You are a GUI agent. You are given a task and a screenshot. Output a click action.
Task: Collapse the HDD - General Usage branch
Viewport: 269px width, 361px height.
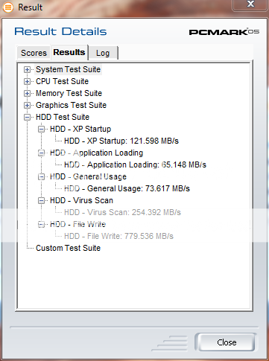(x=42, y=176)
